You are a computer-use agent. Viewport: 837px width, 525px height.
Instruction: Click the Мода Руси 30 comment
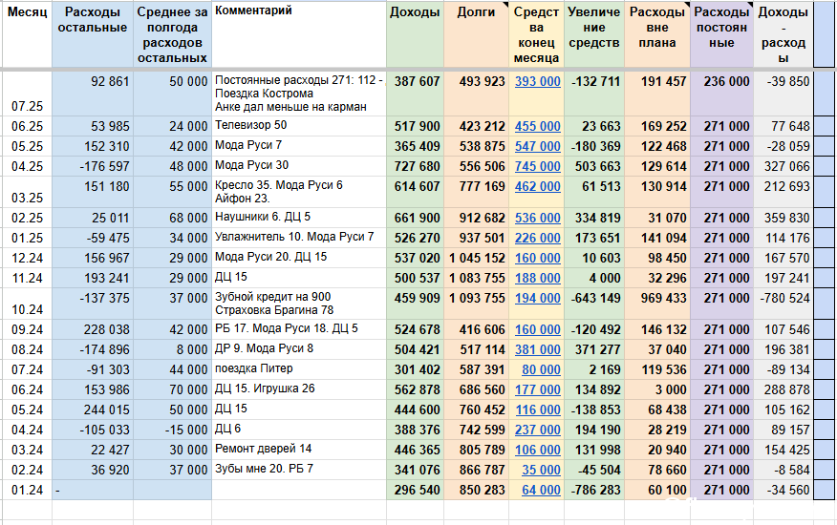(x=299, y=166)
